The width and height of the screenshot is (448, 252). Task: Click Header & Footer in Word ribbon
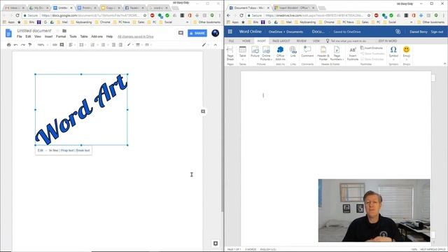323,53
